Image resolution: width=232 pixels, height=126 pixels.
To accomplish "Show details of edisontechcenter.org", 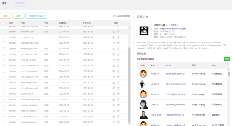I will click(x=114, y=100).
